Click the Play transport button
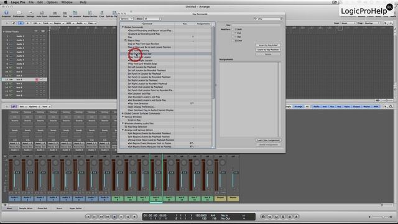This screenshot has width=398, height=224. [x=121, y=217]
